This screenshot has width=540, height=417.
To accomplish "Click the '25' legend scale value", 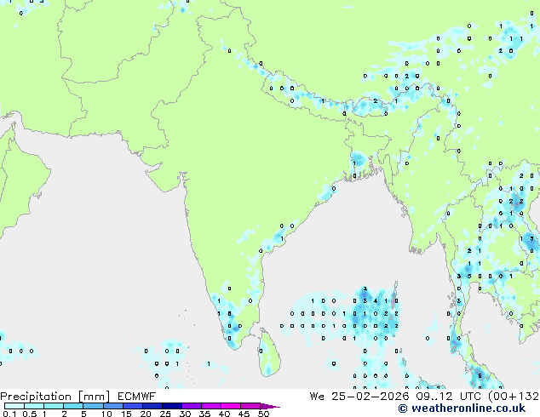I will point(165,414).
